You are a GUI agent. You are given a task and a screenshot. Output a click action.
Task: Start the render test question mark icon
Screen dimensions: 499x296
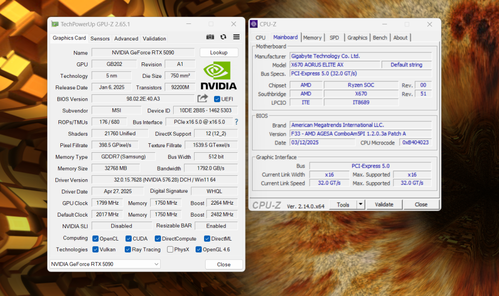[236, 122]
